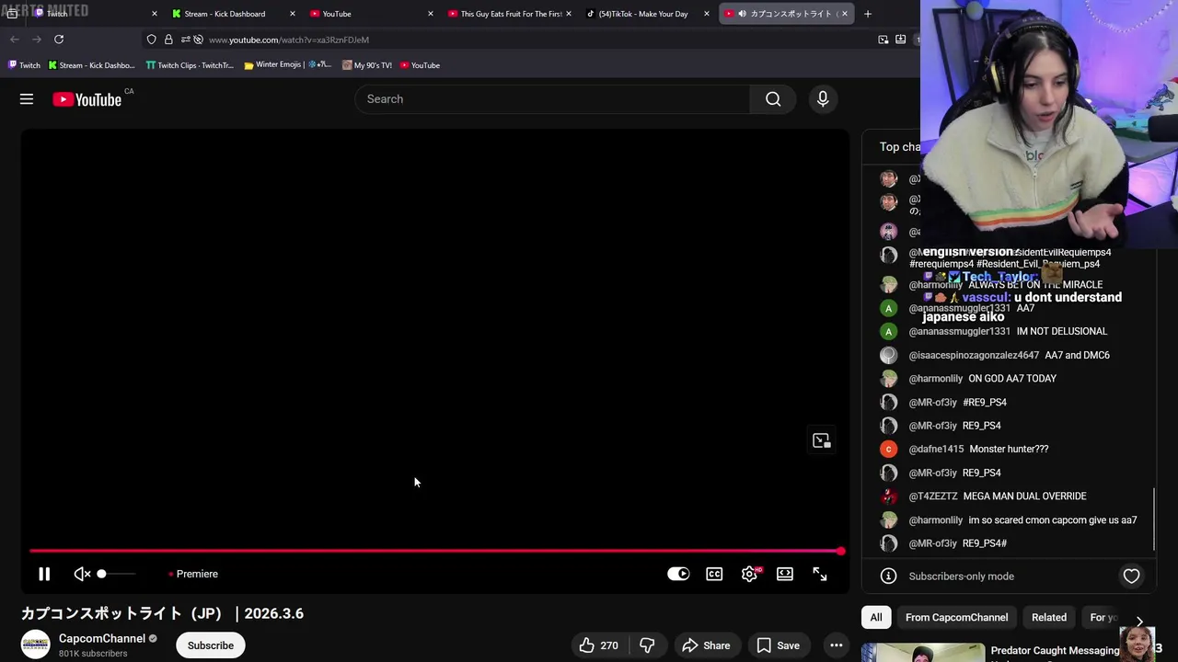This screenshot has width=1178, height=662.
Task: Click the popout overlay icon on video
Action: pyautogui.click(x=822, y=440)
